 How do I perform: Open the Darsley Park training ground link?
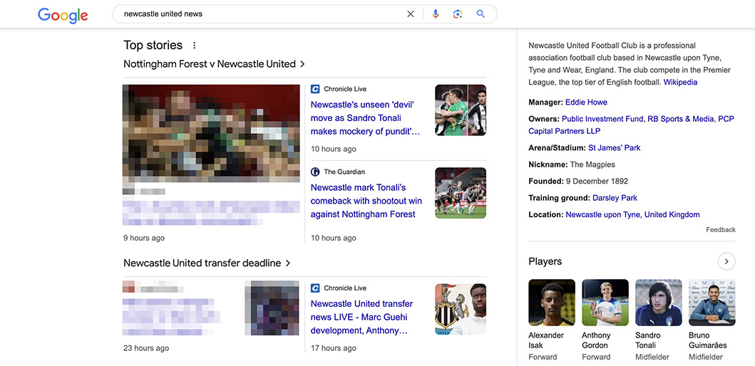click(615, 198)
